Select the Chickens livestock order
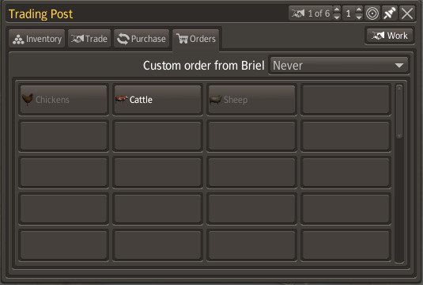Viewport: 423px width, 285px height. coord(64,100)
